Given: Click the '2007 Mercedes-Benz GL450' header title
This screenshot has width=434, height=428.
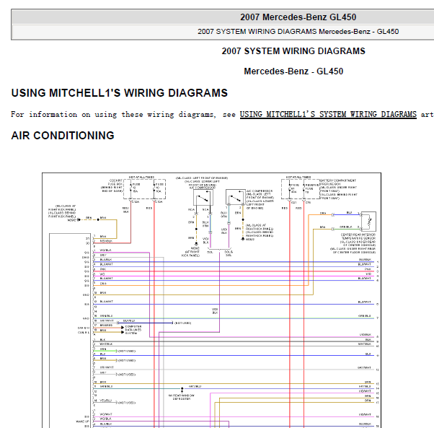Looking at the screenshot, I should pyautogui.click(x=298, y=17).
